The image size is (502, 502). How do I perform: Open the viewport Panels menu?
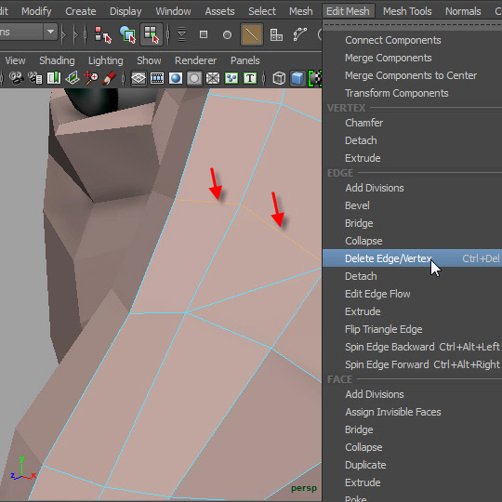click(244, 60)
